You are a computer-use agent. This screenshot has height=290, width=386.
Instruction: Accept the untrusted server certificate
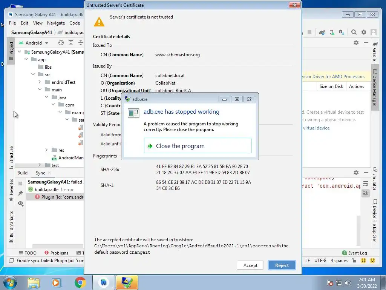[250, 265]
